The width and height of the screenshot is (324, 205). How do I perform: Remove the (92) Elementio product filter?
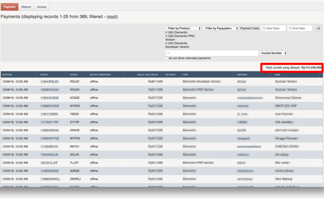(166, 33)
